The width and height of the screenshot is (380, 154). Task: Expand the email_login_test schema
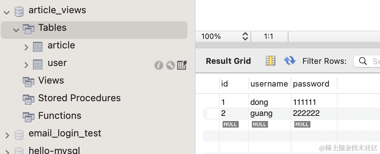point(7,135)
